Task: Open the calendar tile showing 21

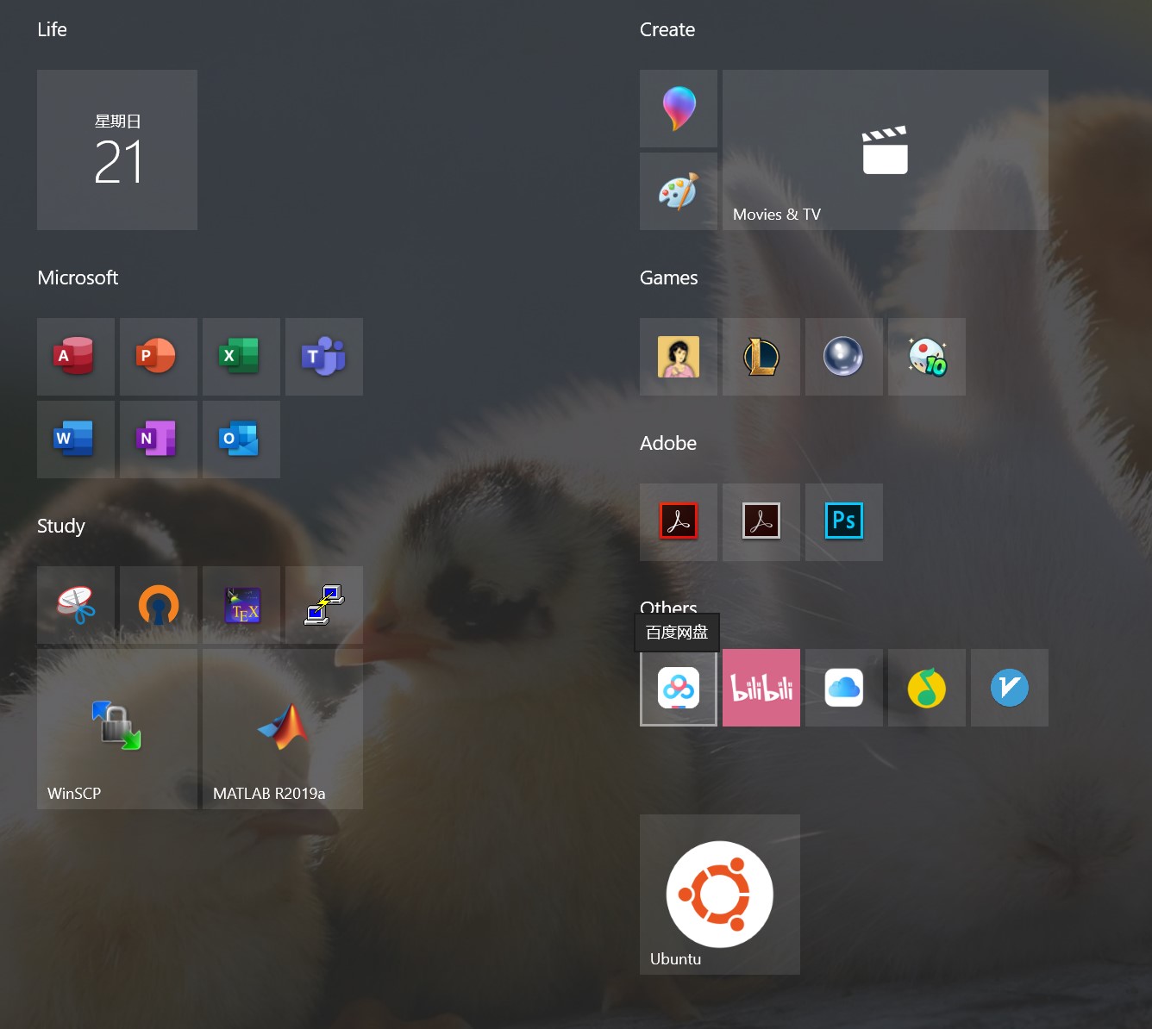Action: pos(117,150)
